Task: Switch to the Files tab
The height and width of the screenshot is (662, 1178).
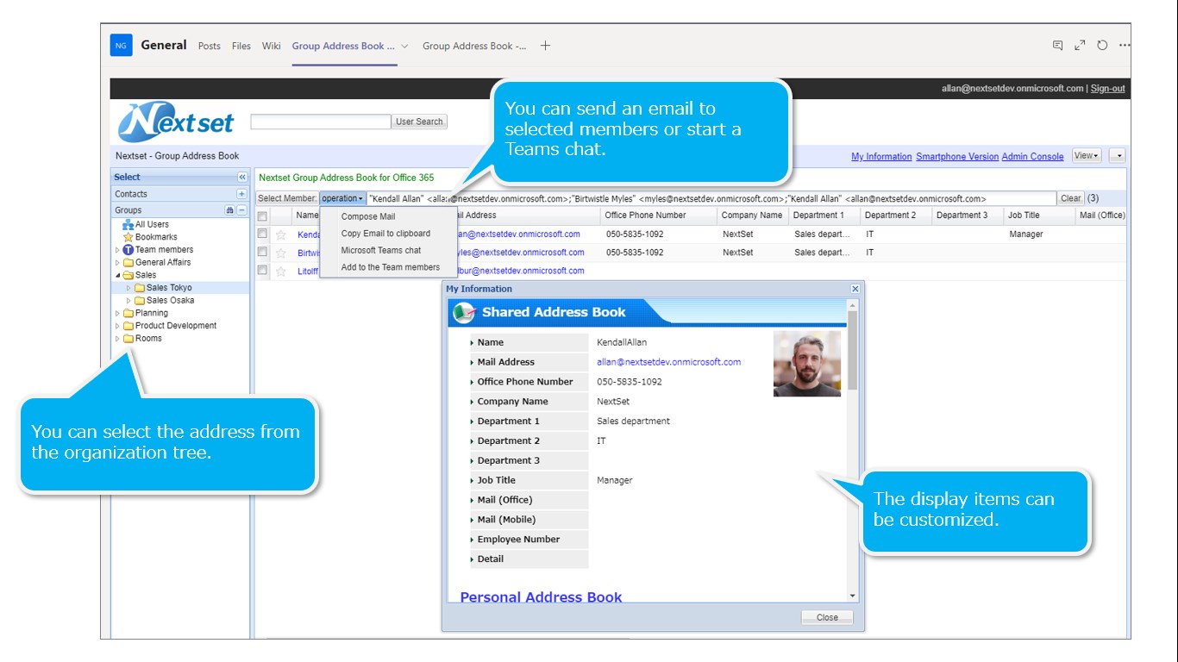Action: pos(241,47)
